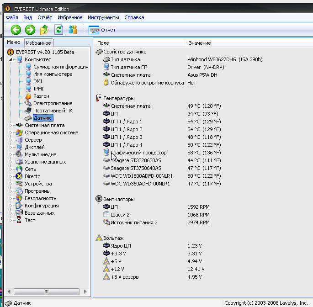The image size is (313, 307).
Task: Click the thermometer icon beside Температуры
Action: [98, 98]
